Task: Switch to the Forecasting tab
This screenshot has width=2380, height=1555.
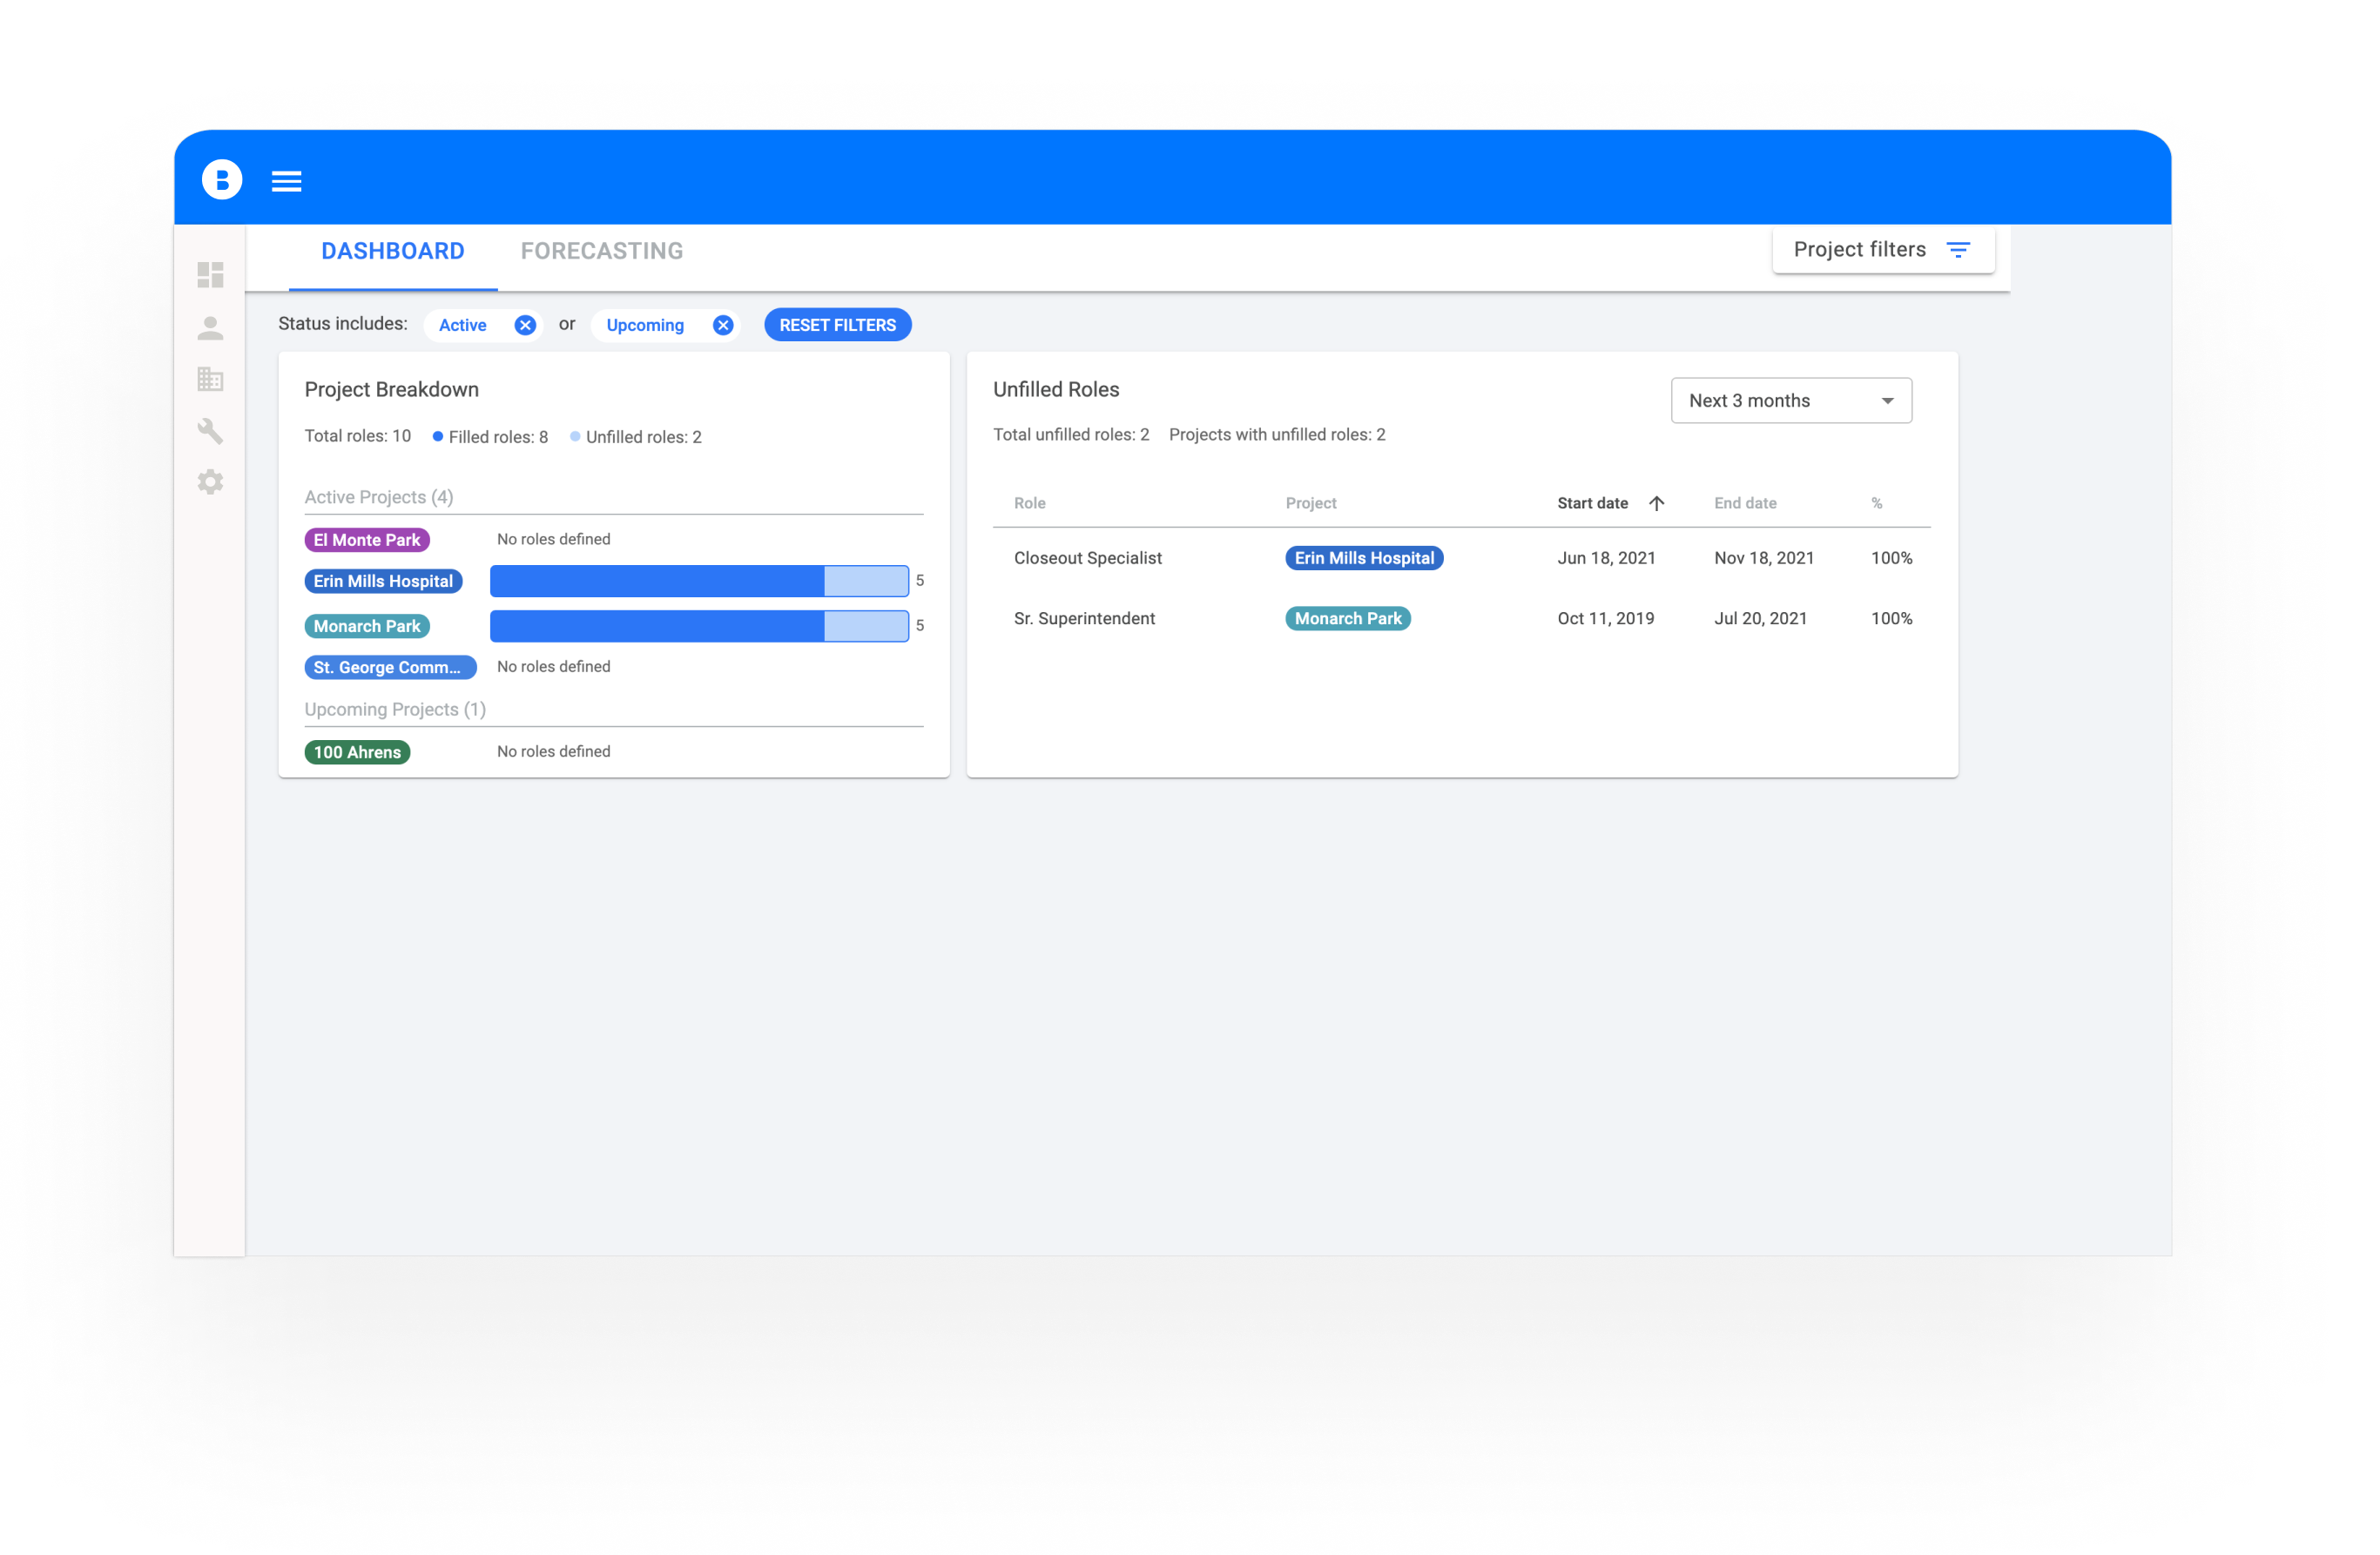Action: 602,251
